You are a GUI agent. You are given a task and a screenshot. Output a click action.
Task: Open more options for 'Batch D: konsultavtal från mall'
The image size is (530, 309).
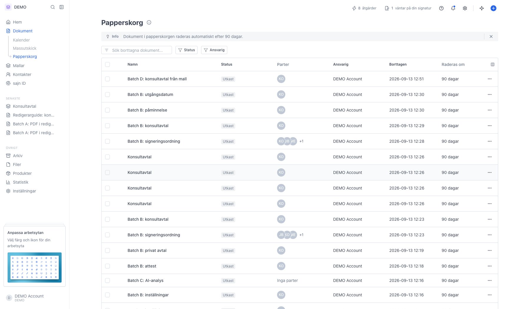(x=490, y=79)
